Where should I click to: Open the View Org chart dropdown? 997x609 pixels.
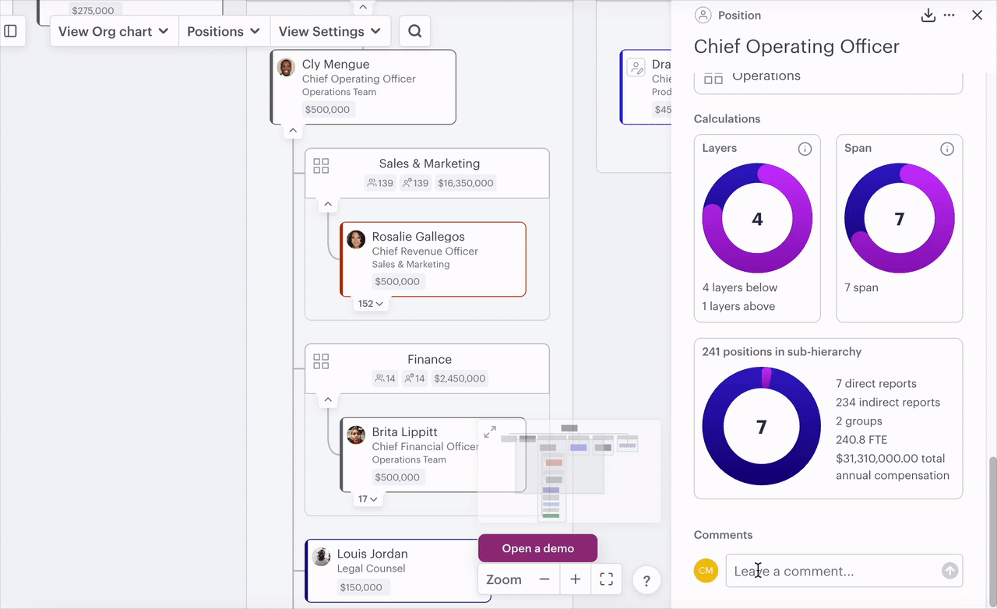pyautogui.click(x=114, y=31)
